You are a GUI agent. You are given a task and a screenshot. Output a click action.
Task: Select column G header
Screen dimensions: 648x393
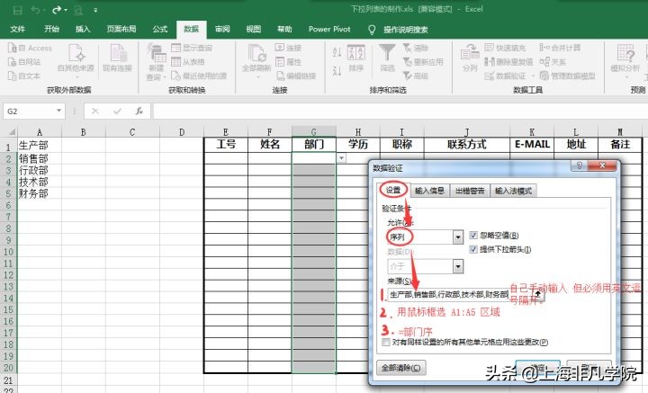314,132
